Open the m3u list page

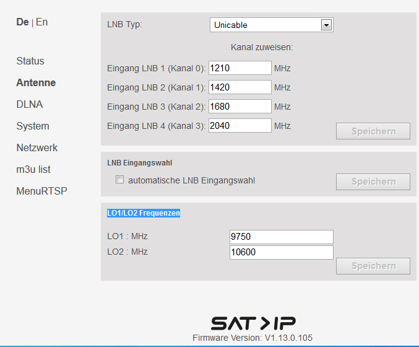pyautogui.click(x=33, y=169)
